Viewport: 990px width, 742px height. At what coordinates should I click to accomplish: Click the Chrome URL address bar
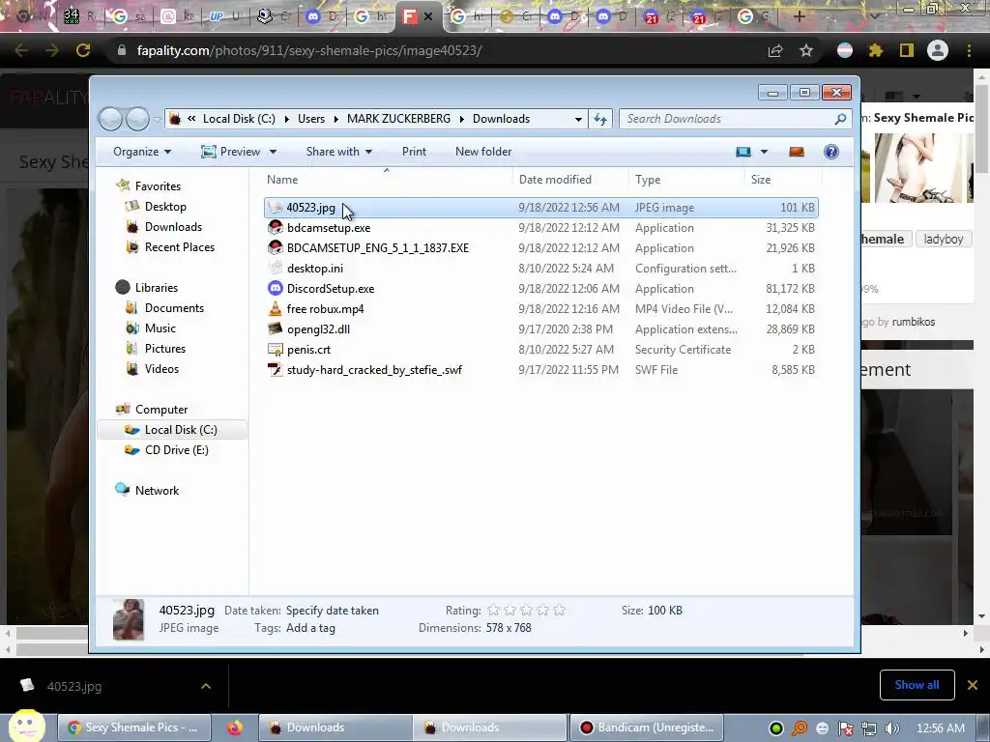[x=436, y=50]
